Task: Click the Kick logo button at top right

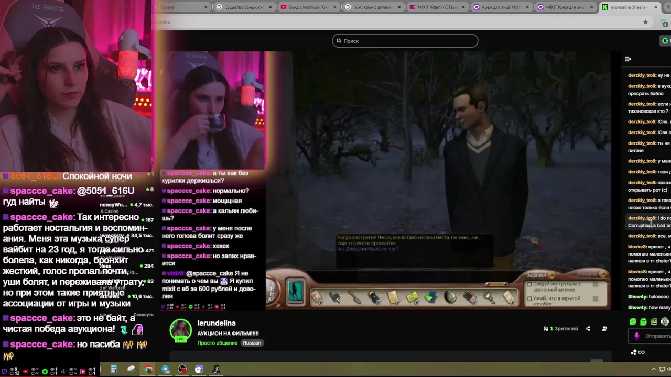Action: pyautogui.click(x=665, y=41)
